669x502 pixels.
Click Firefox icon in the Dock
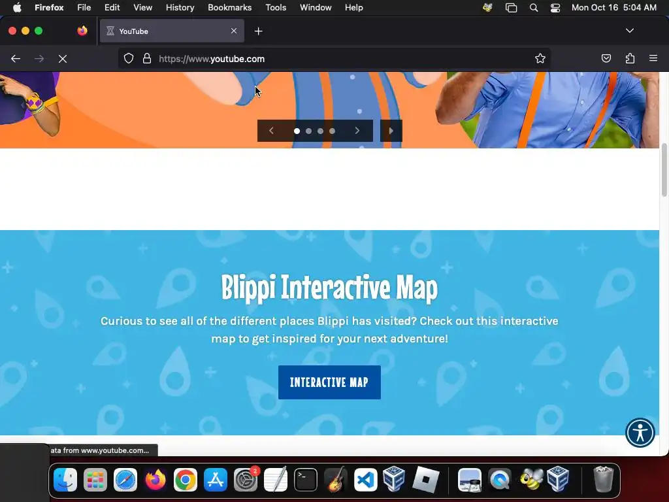tap(155, 480)
